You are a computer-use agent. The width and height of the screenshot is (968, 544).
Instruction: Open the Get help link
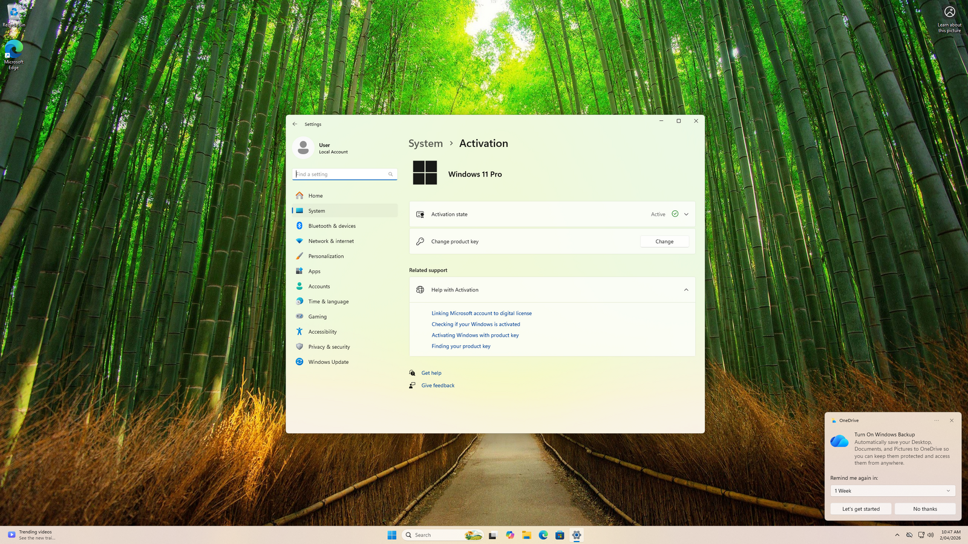tap(431, 373)
